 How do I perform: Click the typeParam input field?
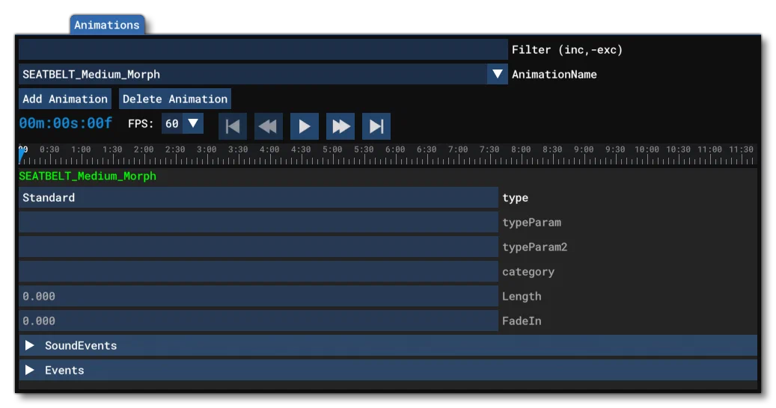click(x=258, y=222)
